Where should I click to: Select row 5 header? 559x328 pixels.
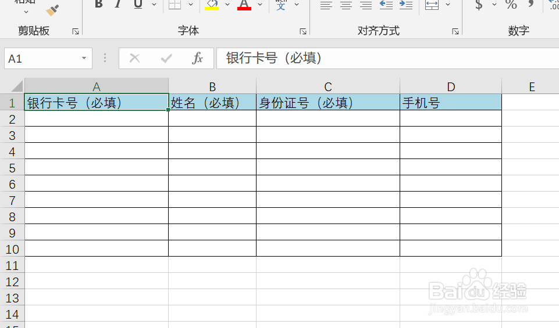click(12, 168)
